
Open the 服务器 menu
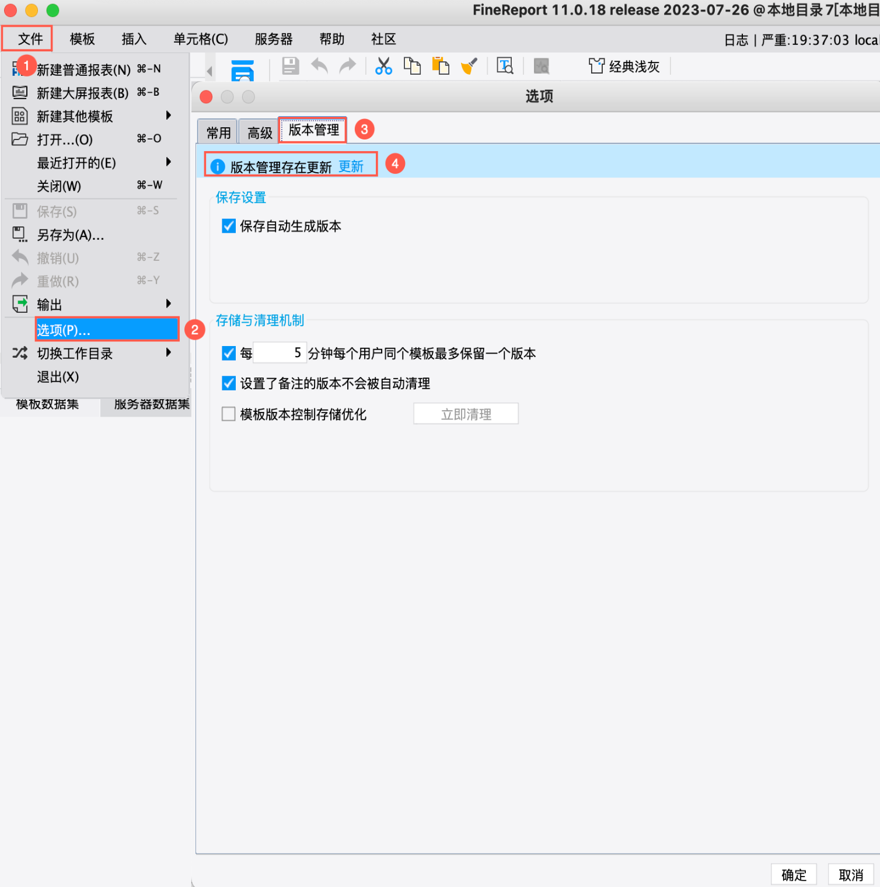(274, 39)
